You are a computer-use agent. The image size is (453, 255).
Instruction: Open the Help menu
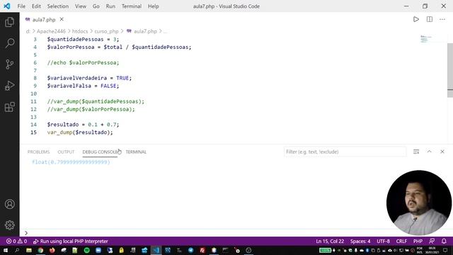coord(154,6)
